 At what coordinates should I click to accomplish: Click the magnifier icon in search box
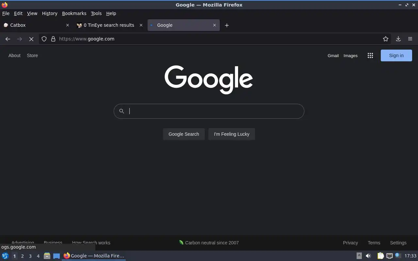pos(121,111)
